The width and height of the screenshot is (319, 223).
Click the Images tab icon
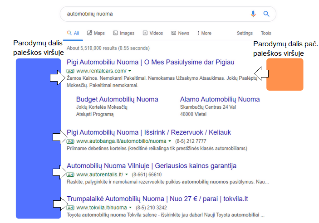point(115,33)
